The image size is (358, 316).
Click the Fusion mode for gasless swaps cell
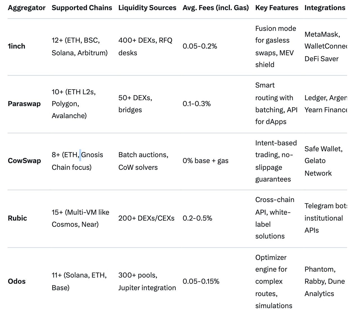coord(275,47)
